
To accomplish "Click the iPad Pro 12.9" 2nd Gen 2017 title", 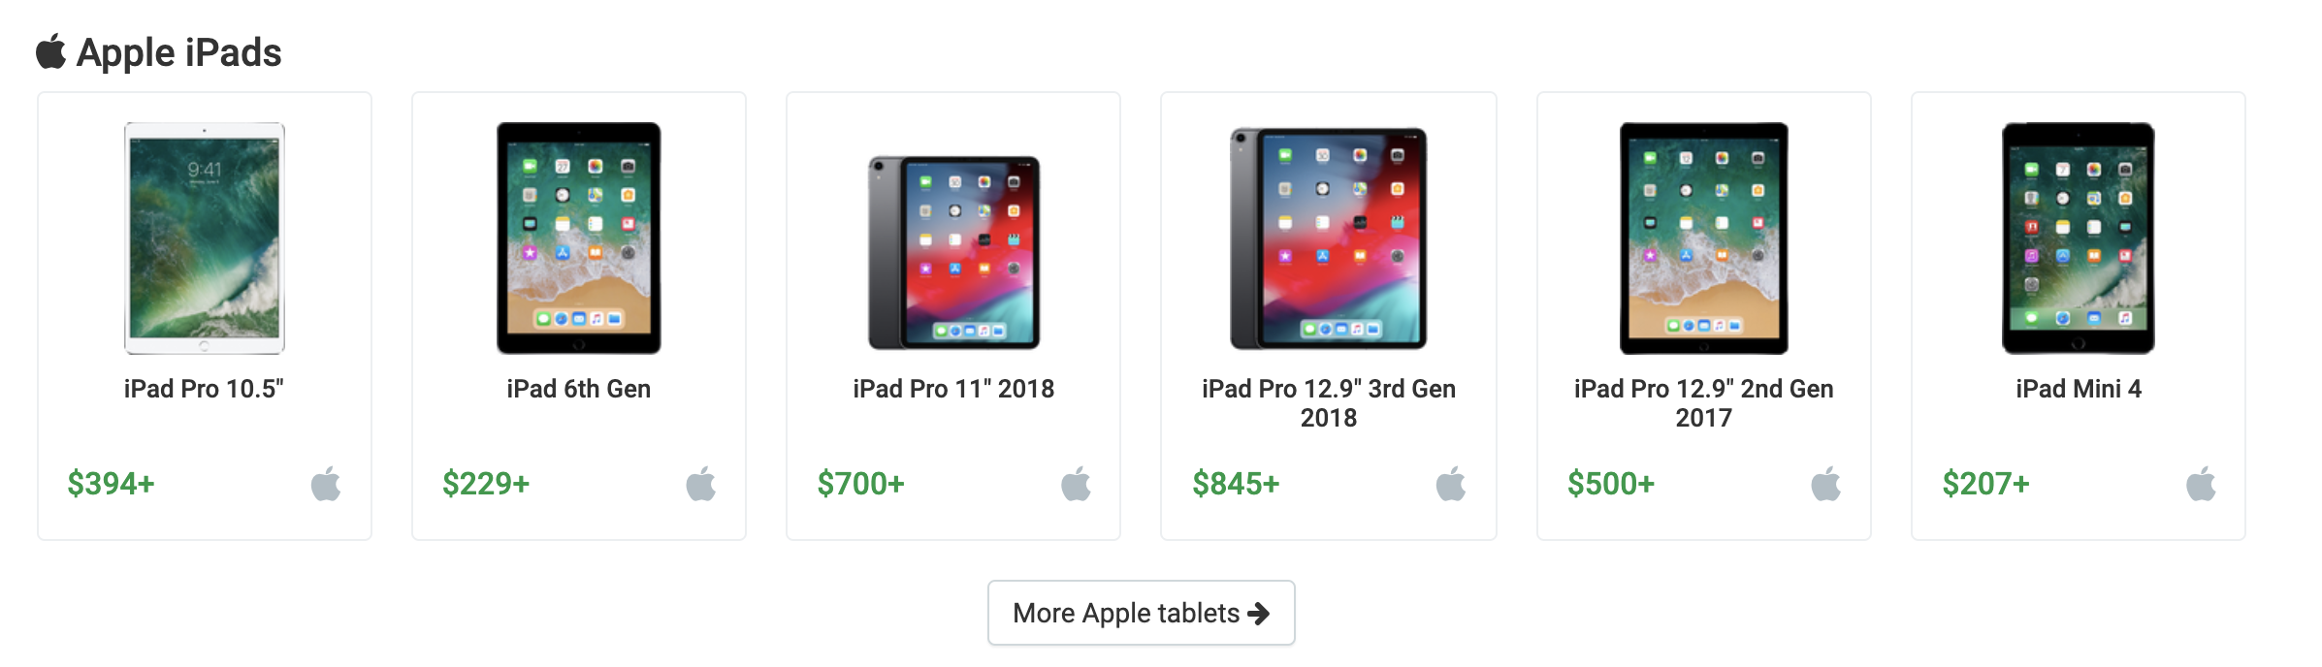I will click(1703, 402).
